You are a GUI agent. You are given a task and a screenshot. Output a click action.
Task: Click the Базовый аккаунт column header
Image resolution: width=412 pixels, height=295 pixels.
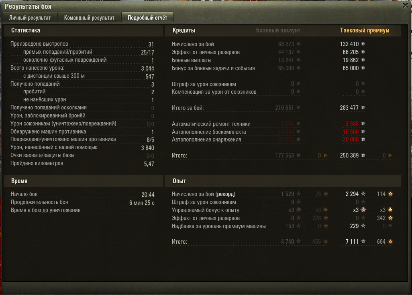click(x=278, y=30)
